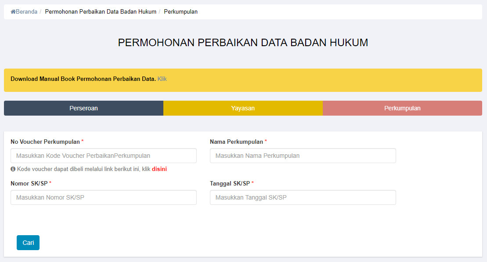Click the home icon in the breadcrumb
The height and width of the screenshot is (262, 487).
(x=13, y=12)
